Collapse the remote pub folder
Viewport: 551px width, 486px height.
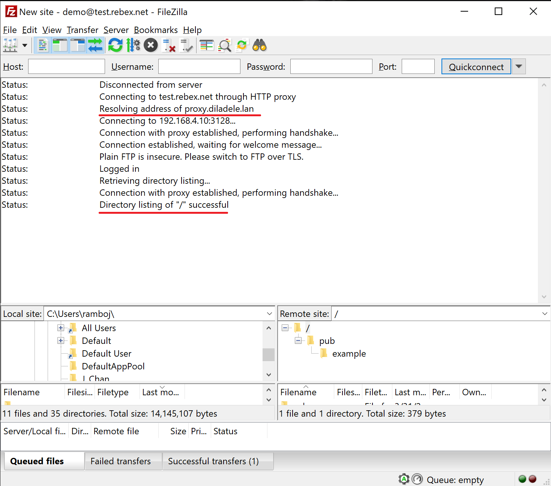(298, 340)
